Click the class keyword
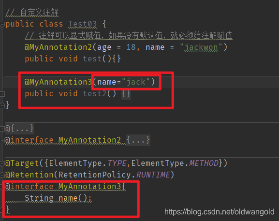The image size is (279, 221). coord(51,24)
